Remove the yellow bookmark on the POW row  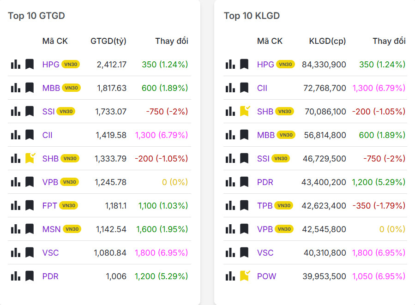pos(245,276)
